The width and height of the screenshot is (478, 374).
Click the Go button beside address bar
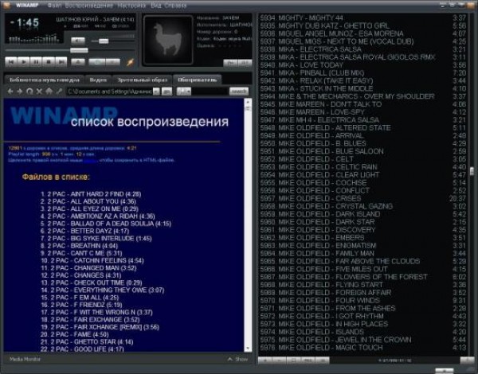tap(167, 91)
